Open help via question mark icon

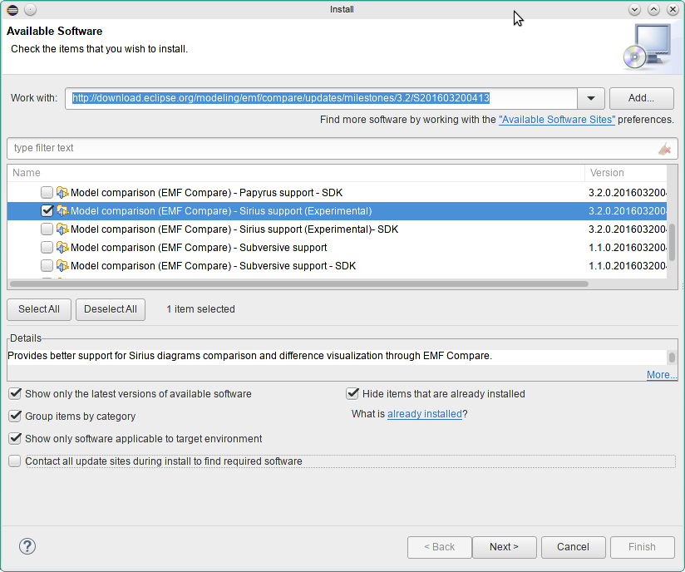point(27,546)
